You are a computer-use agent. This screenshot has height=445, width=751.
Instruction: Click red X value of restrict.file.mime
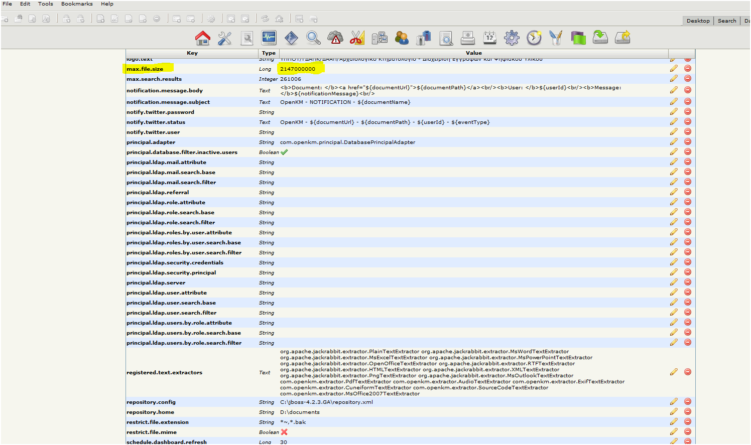pyautogui.click(x=284, y=432)
